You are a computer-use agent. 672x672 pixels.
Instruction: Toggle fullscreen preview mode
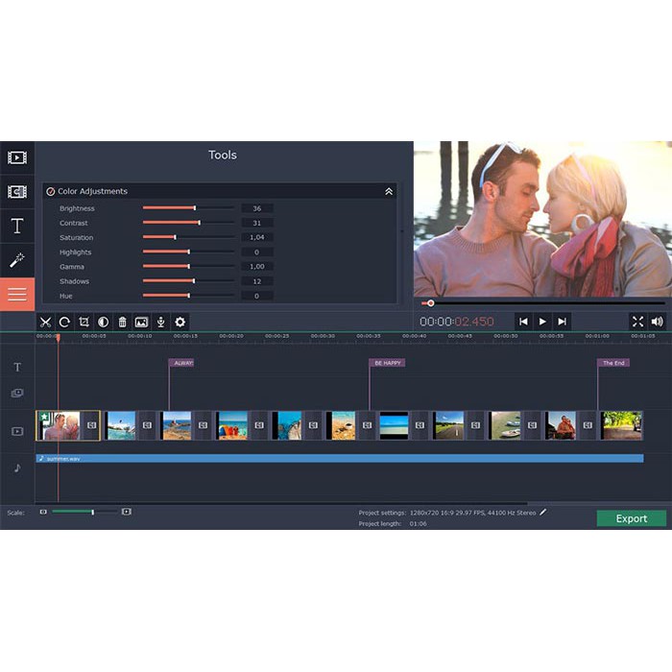tap(637, 322)
